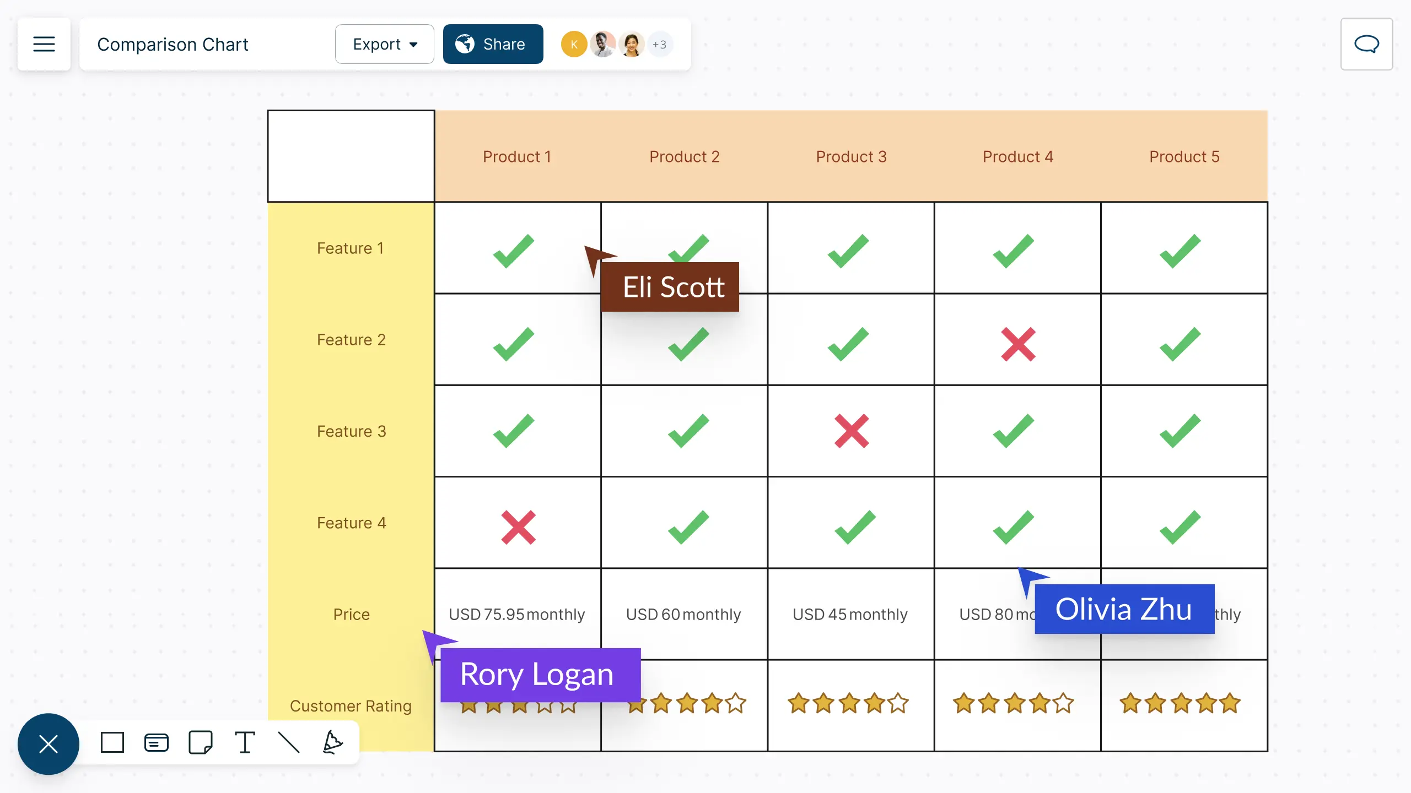Click the hamburger menu icon
1411x793 pixels.
(44, 44)
